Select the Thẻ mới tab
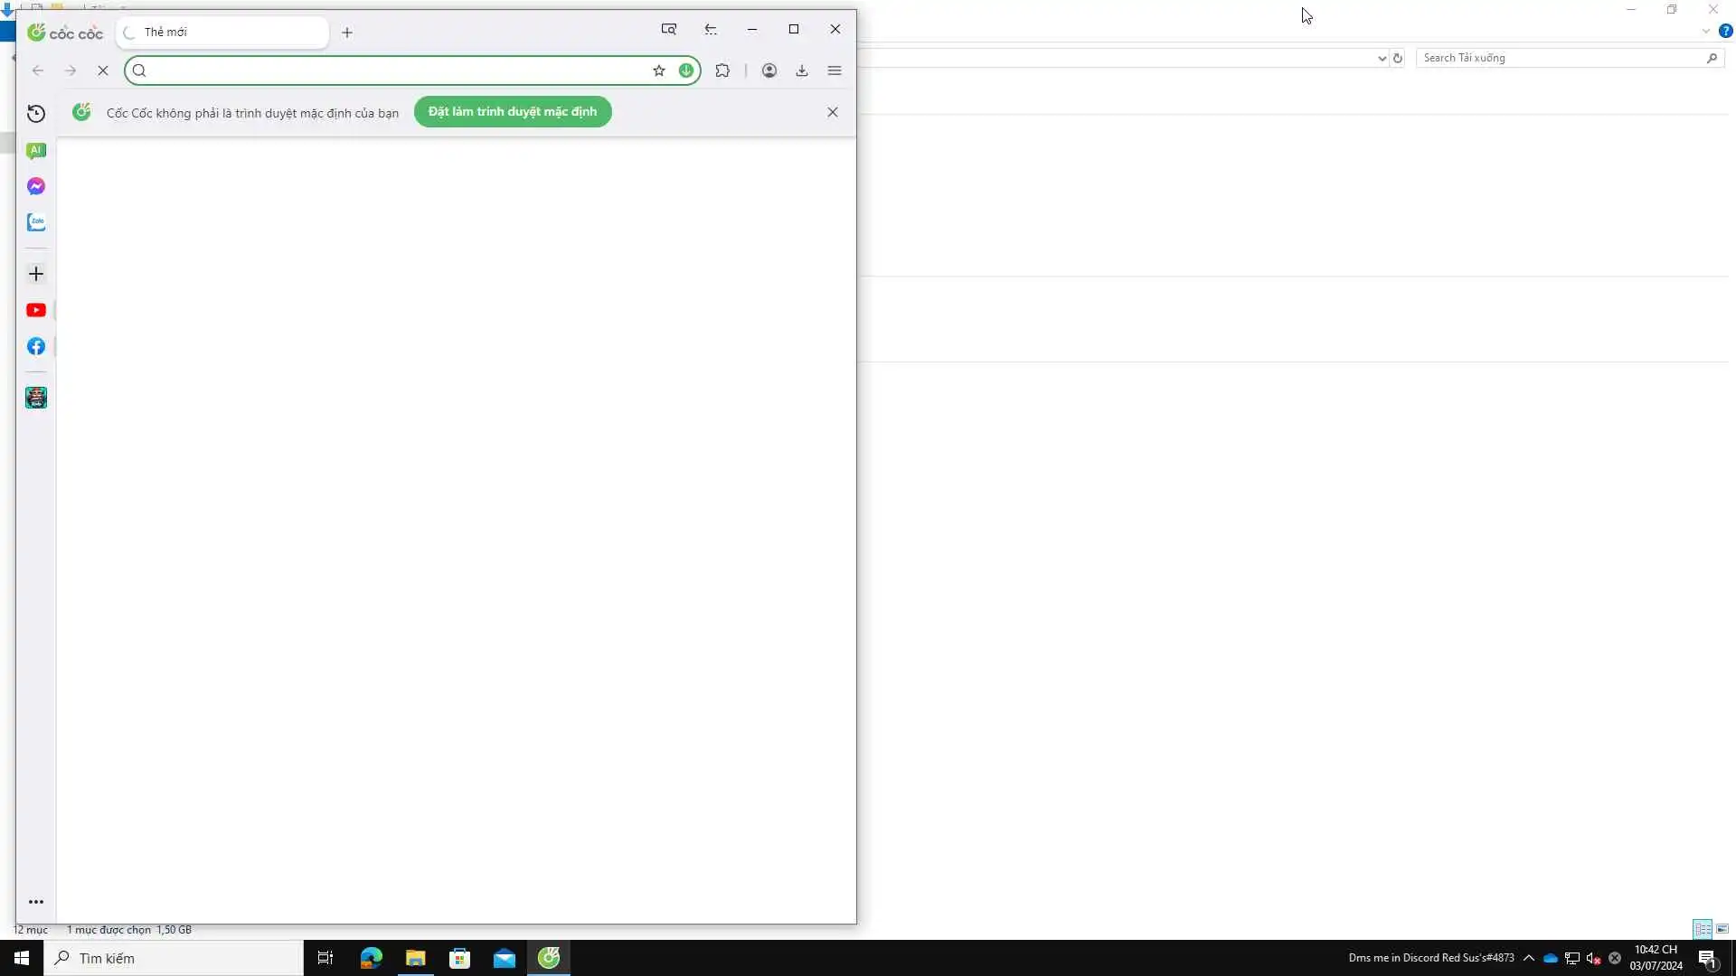The height and width of the screenshot is (976, 1736). pos(222,33)
